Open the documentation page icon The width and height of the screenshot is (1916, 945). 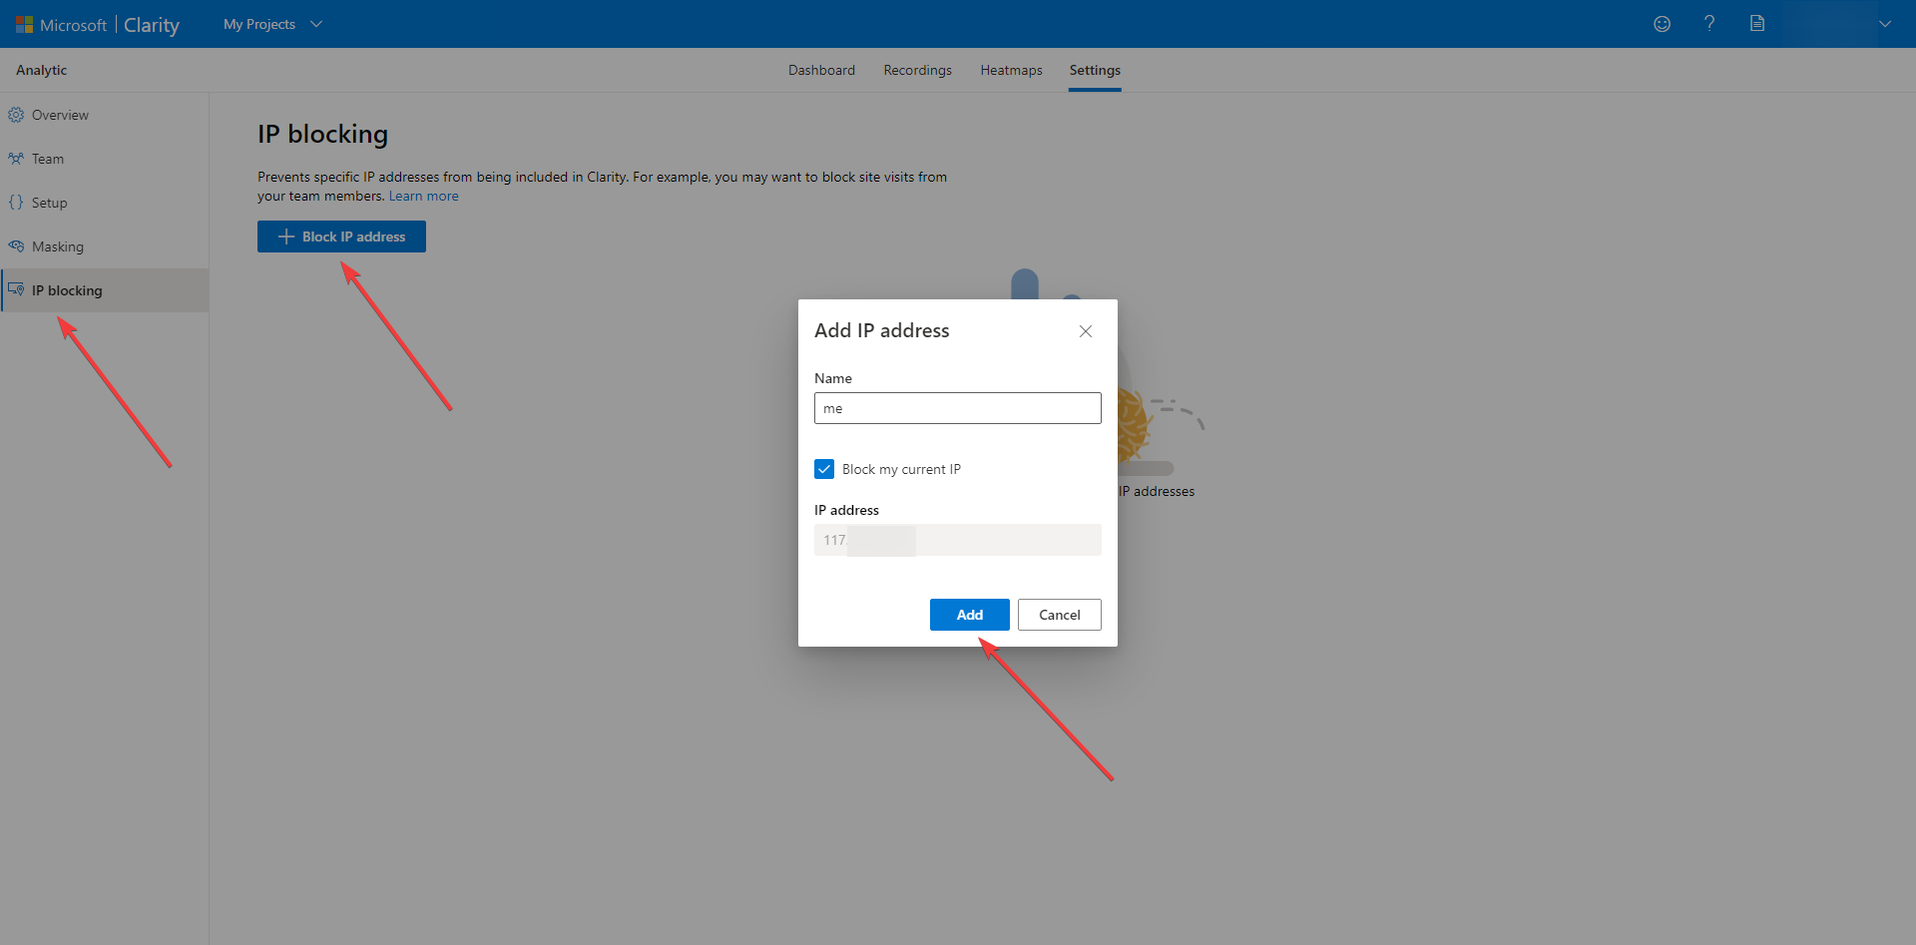(1757, 23)
